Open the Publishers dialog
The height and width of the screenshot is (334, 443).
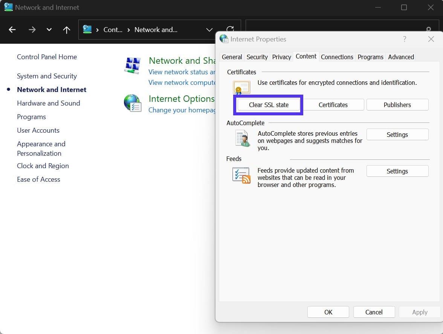coord(397,104)
